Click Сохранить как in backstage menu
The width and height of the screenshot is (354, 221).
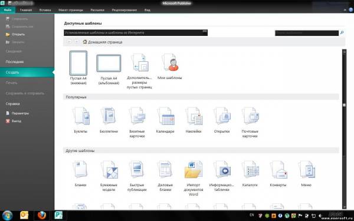[19, 27]
